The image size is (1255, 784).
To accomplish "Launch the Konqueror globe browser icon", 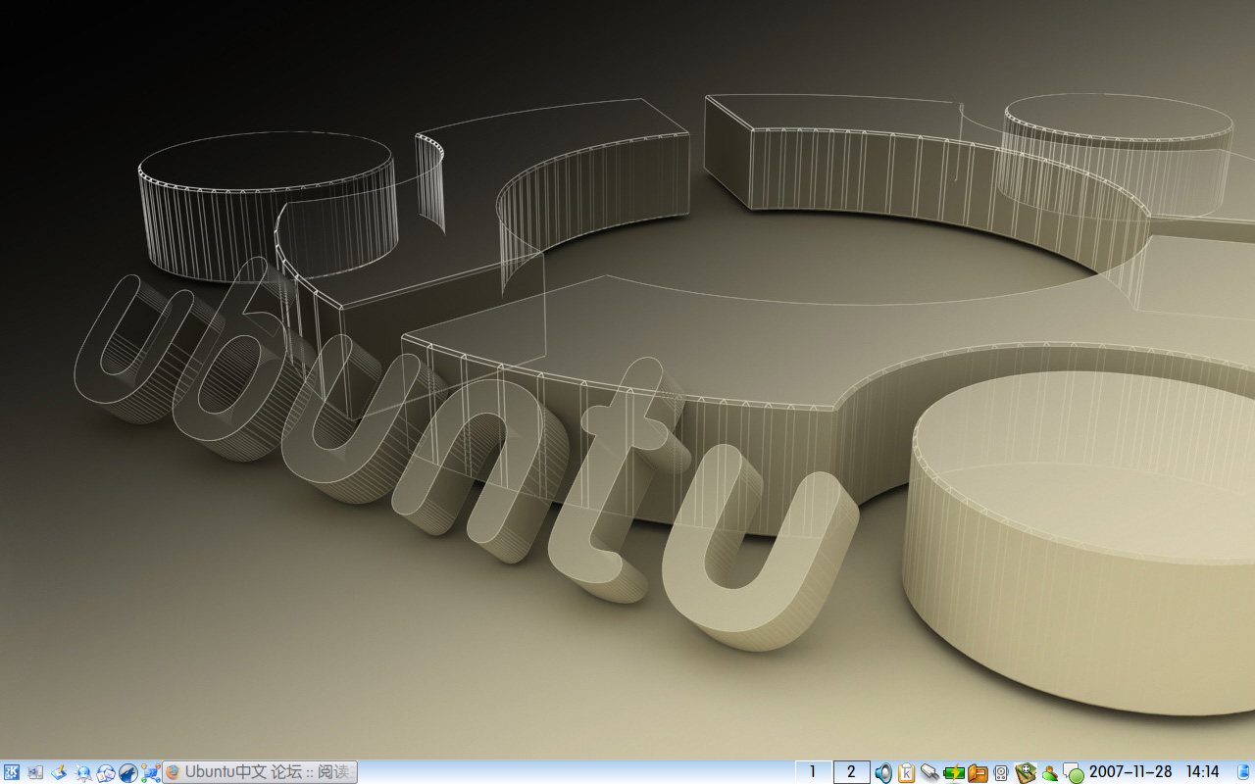I will tap(83, 772).
